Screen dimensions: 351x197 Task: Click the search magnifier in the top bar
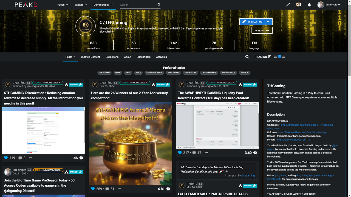coord(159,5)
